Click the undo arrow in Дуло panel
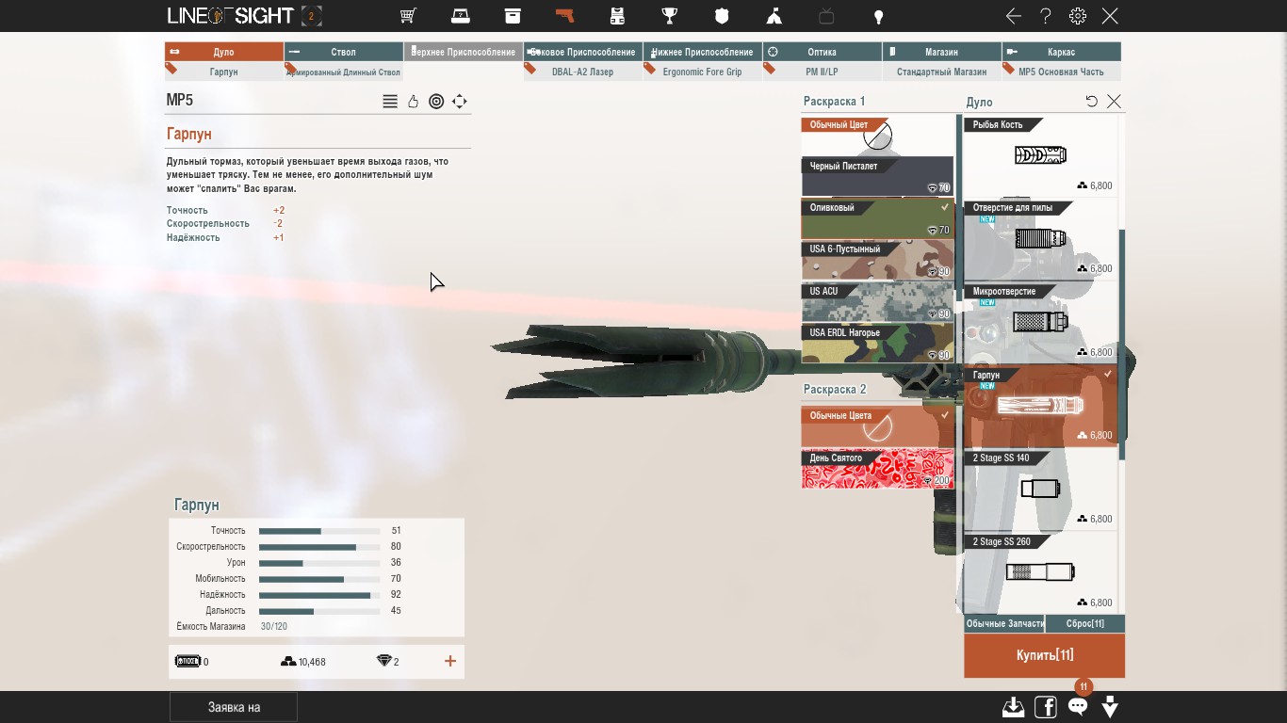 1092,101
